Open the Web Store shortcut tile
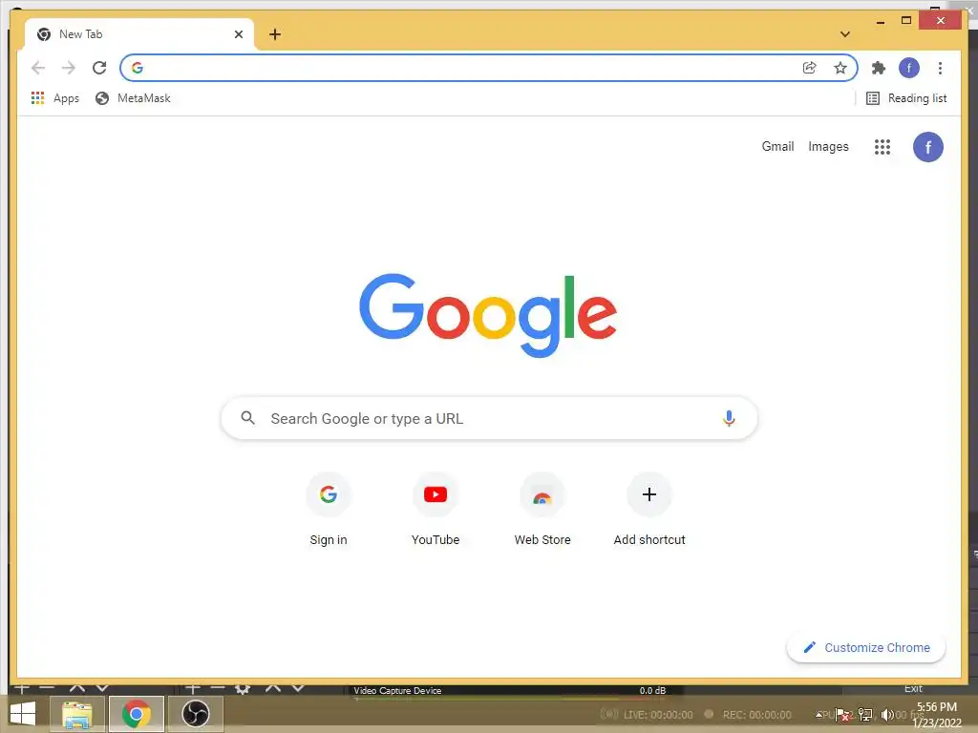This screenshot has width=978, height=733. pos(542,510)
